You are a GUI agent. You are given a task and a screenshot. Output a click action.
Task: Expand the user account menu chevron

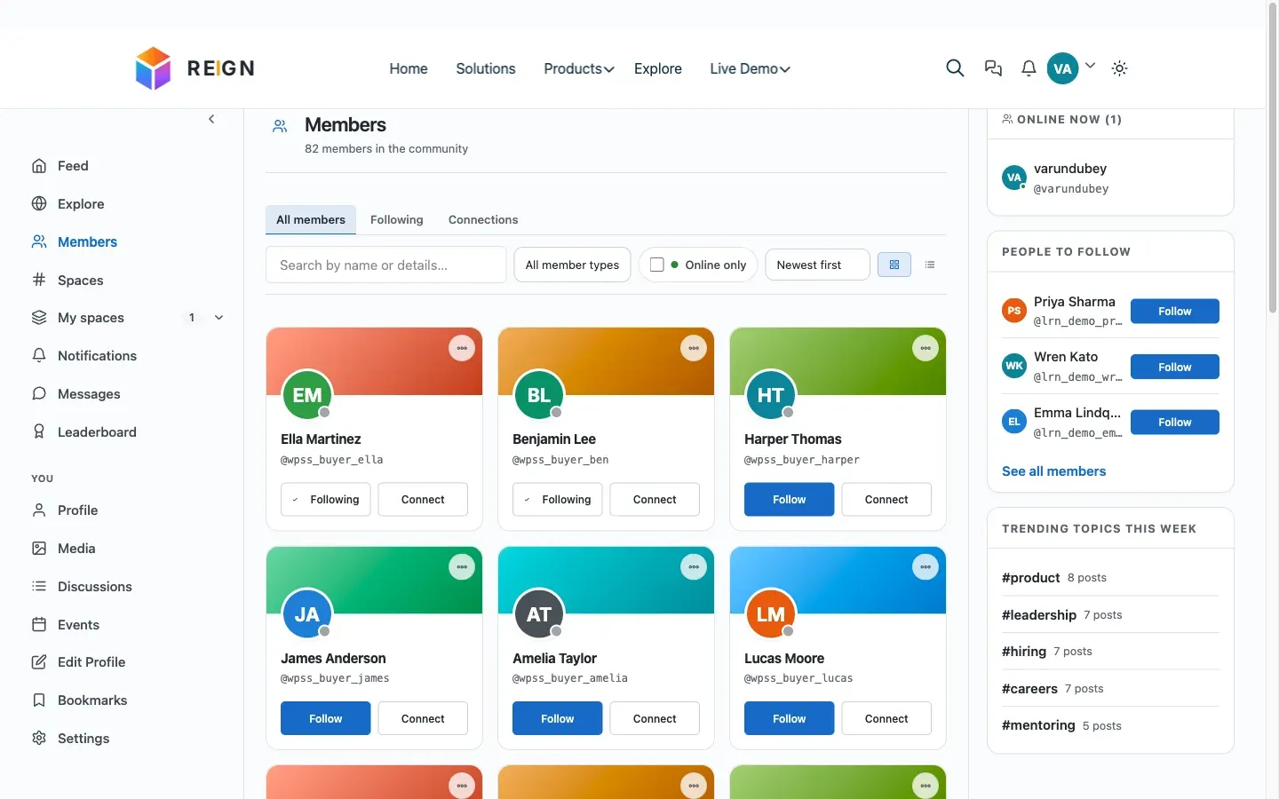[1091, 66]
